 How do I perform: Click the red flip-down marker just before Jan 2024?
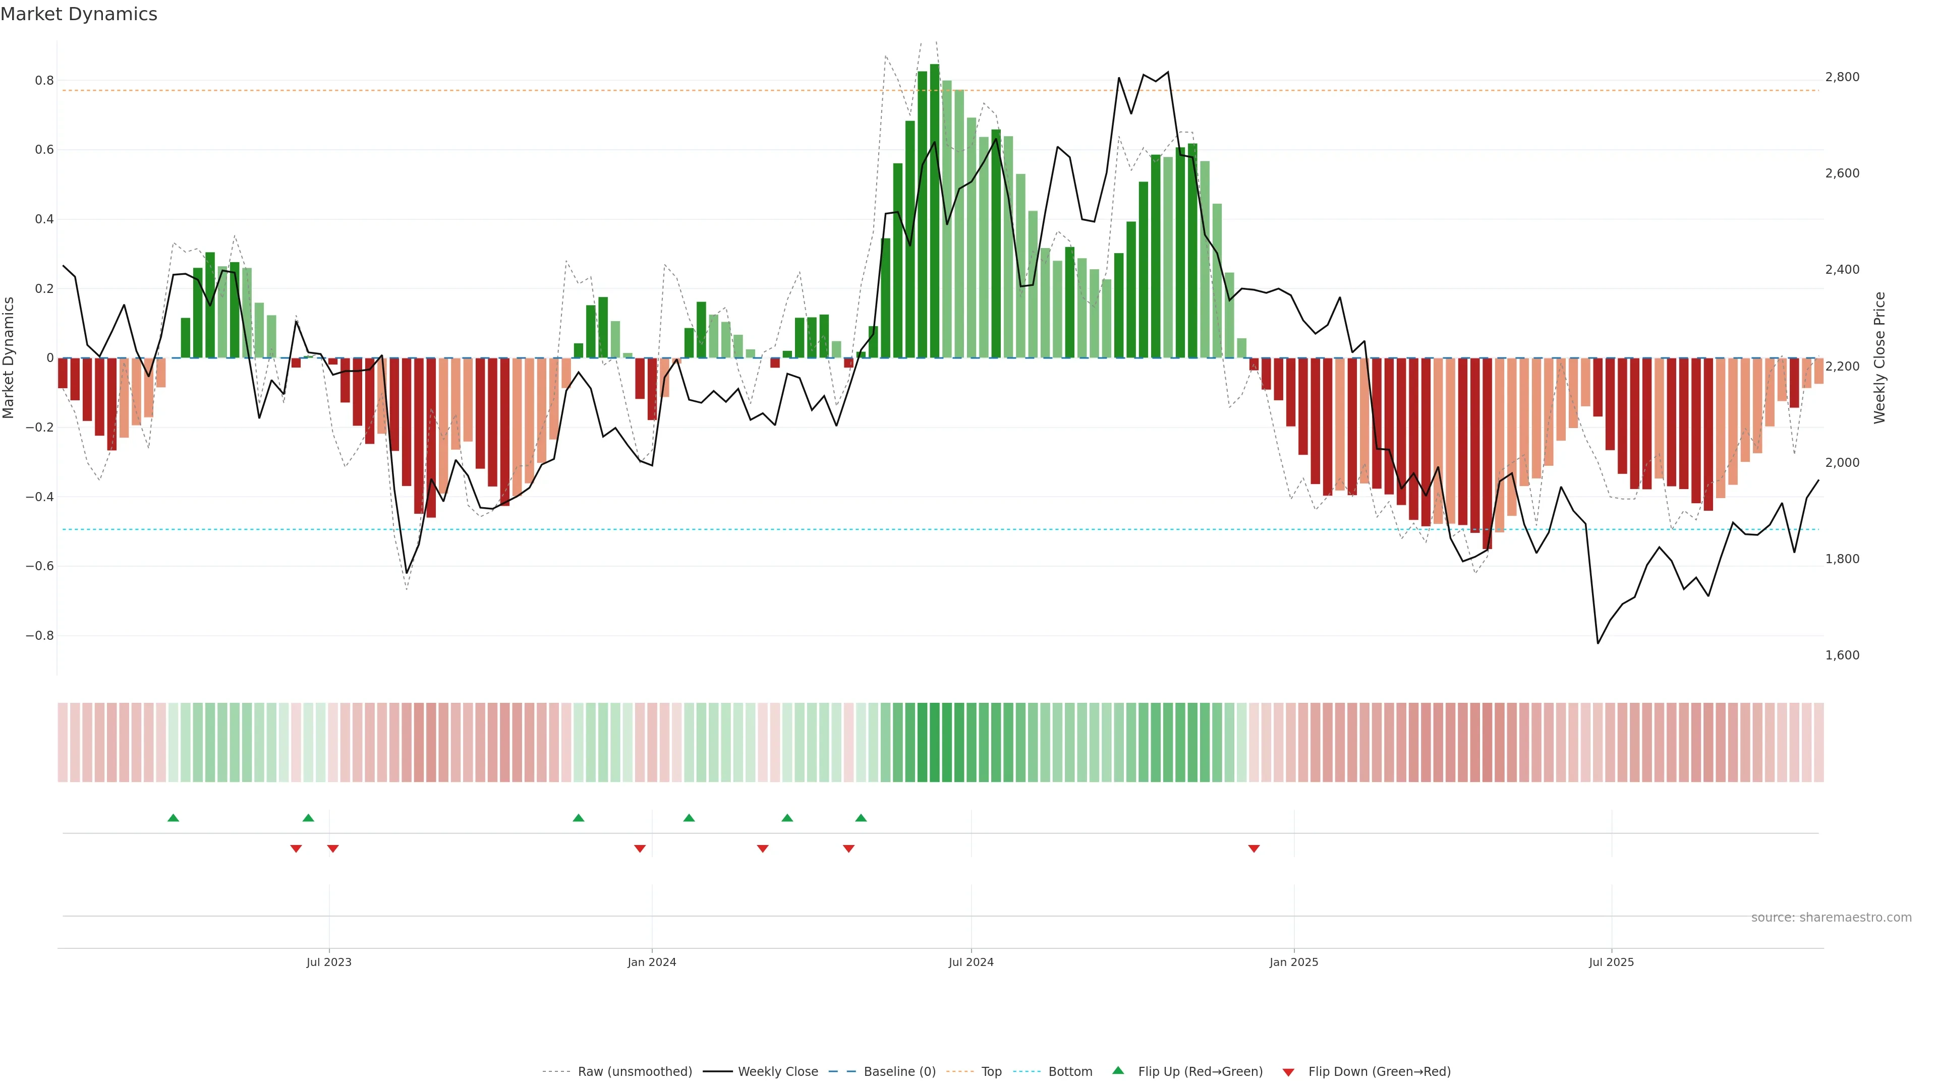click(640, 849)
